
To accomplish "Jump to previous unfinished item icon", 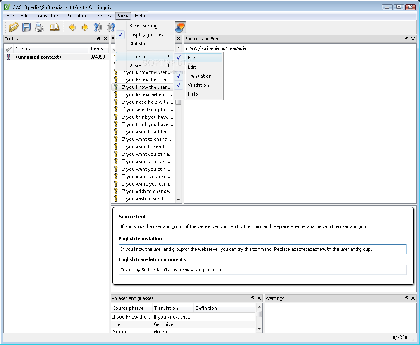I will [x=98, y=27].
